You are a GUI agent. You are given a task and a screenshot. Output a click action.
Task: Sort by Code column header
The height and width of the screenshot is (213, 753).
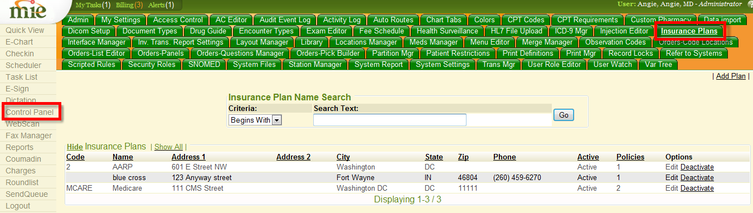tap(75, 157)
